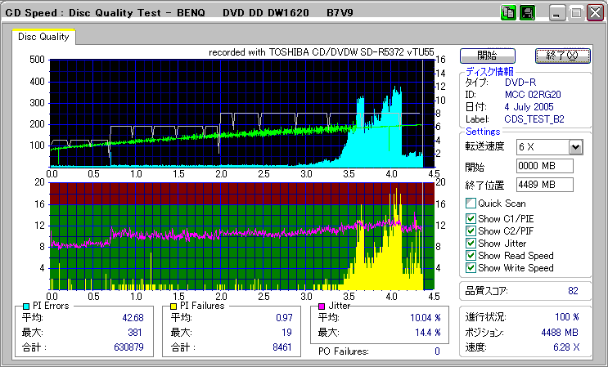Viewport: 608px width, 367px height.
Task: Uncheck Show Write Speed option
Action: (470, 268)
